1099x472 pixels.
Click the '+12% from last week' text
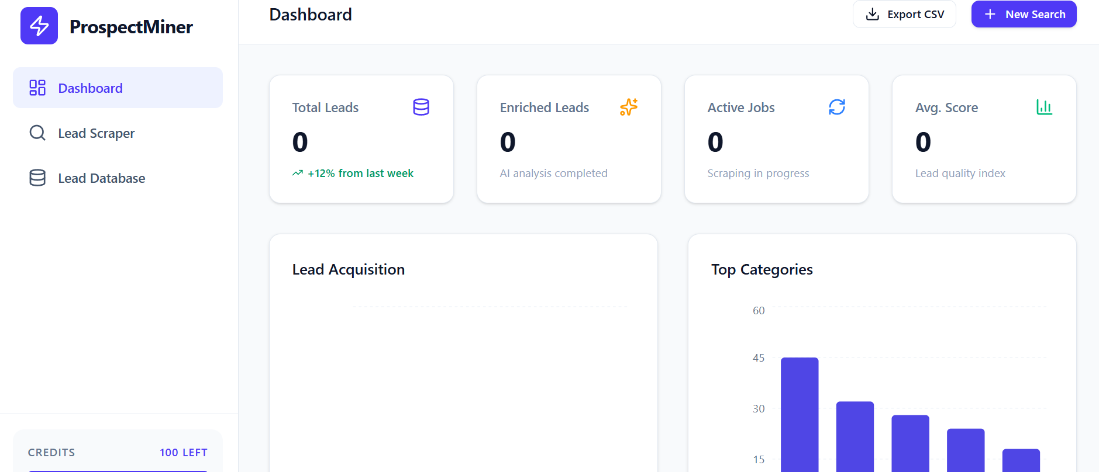[360, 173]
